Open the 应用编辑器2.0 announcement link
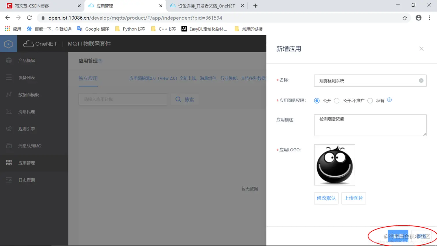This screenshot has width=437, height=246. tap(198, 78)
